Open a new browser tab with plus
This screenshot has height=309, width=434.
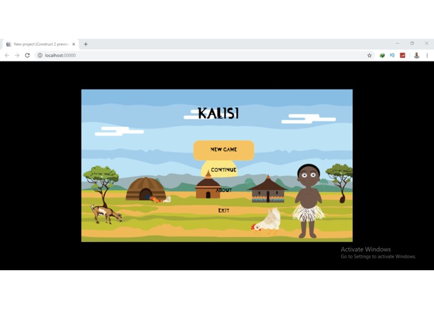click(86, 44)
